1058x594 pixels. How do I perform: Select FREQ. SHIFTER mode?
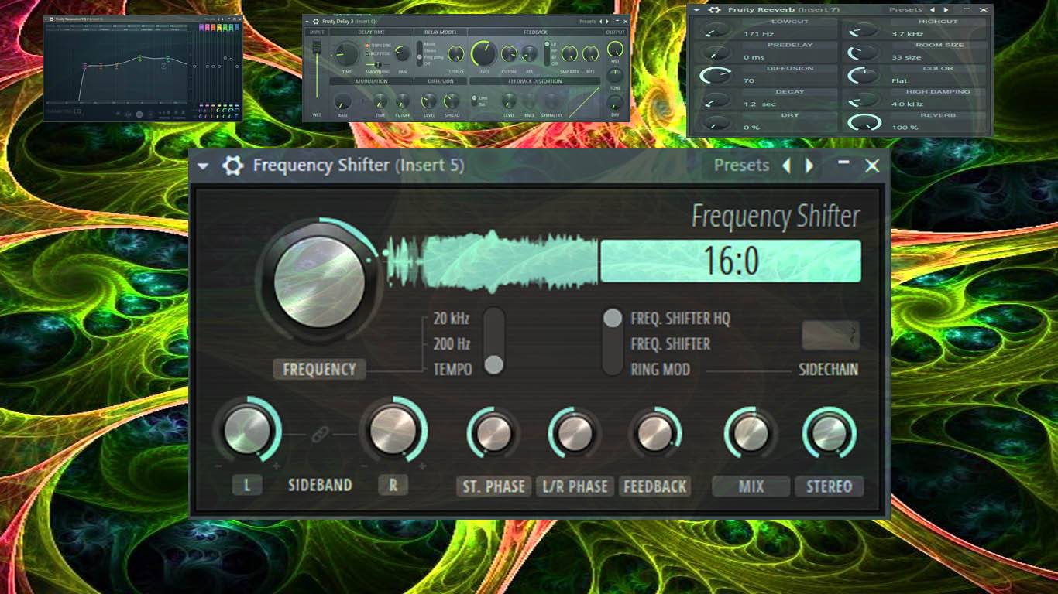670,344
